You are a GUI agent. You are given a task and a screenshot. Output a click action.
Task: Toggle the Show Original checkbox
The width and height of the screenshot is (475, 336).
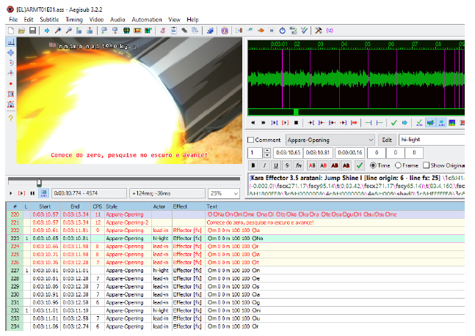click(428, 165)
